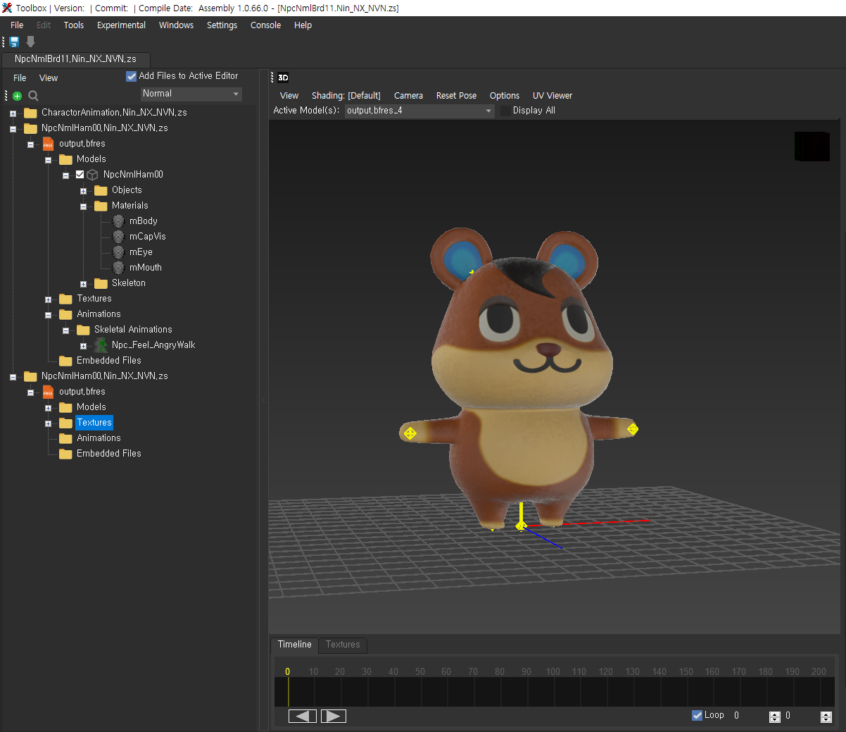
Task: Click the mMouth material sphere icon
Action: (x=118, y=268)
